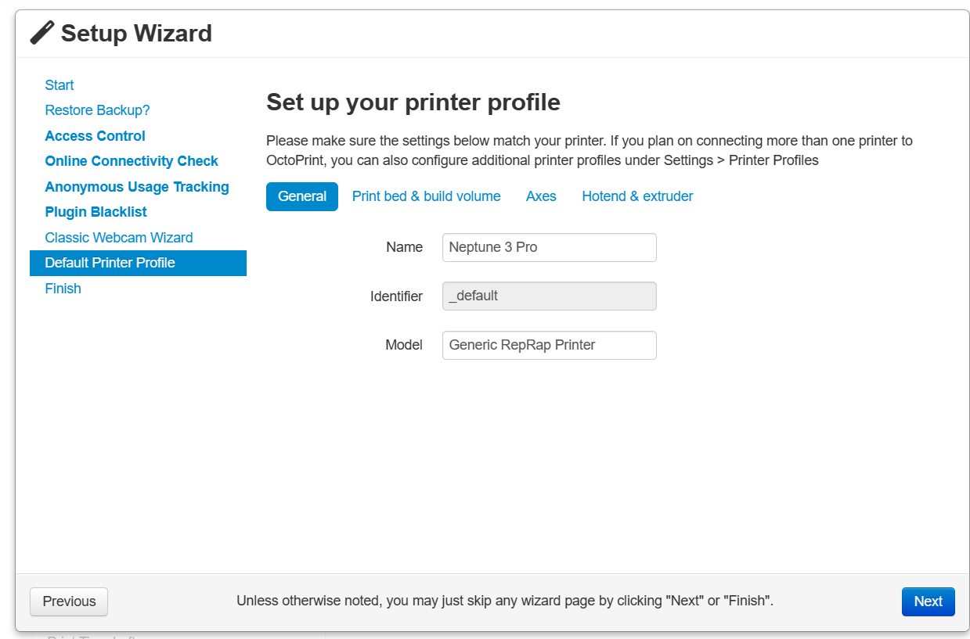Switch to the Axes tab
Viewport: 970px width, 639px height.
(541, 196)
